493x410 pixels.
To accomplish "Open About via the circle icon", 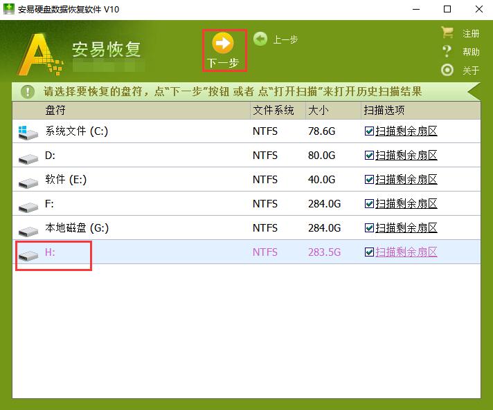I will (447, 70).
